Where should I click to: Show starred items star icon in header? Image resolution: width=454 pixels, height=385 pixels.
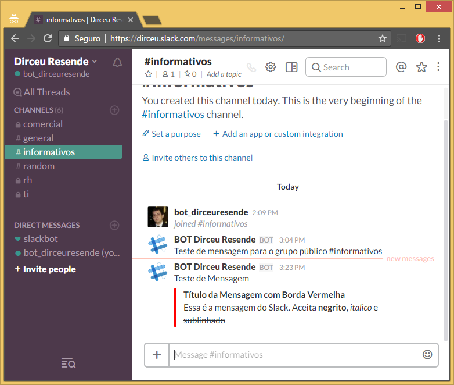pos(421,67)
